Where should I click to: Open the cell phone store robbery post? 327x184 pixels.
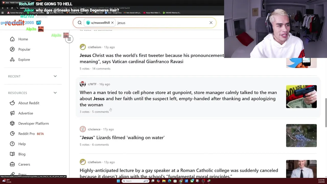coord(178,99)
